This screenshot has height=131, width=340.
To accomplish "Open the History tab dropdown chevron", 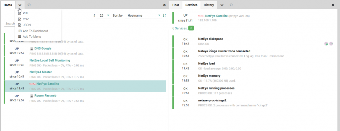I will pos(222,5).
